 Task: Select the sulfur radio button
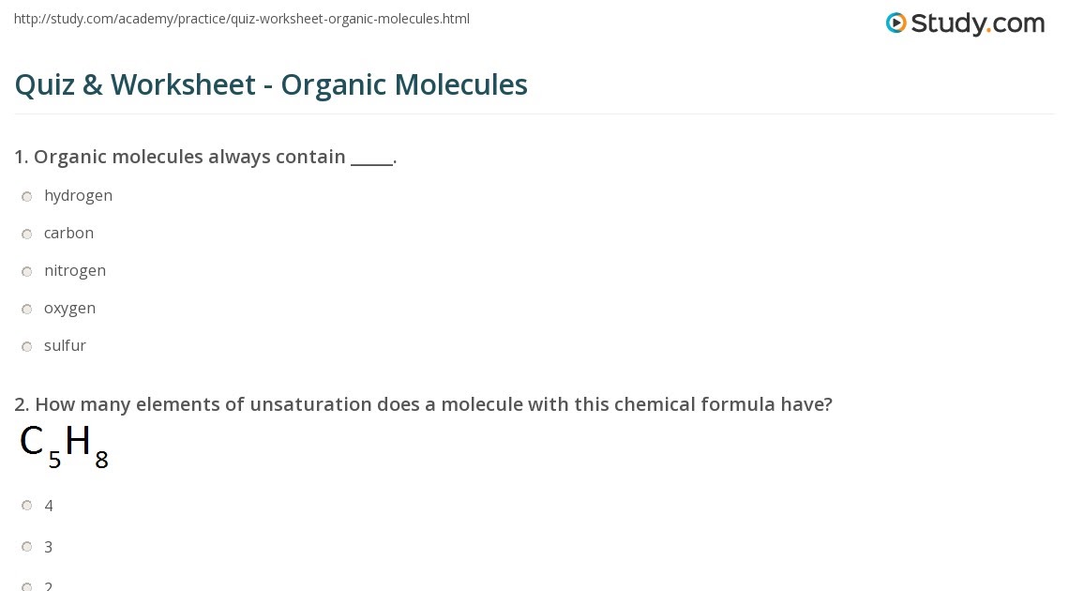click(x=26, y=346)
